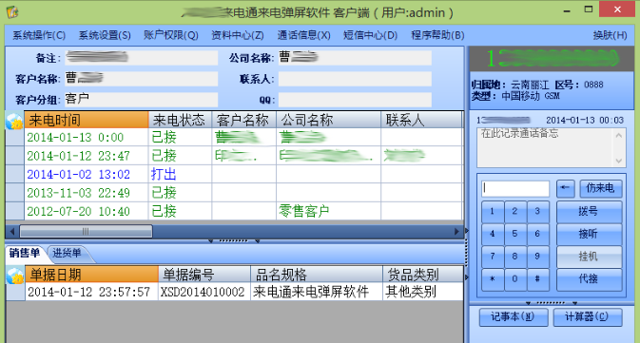
Task: Click the asterisk key on dialpad
Action: [x=493, y=279]
